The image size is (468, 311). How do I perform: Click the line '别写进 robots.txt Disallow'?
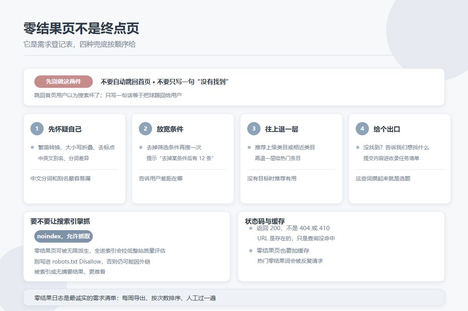point(68,262)
